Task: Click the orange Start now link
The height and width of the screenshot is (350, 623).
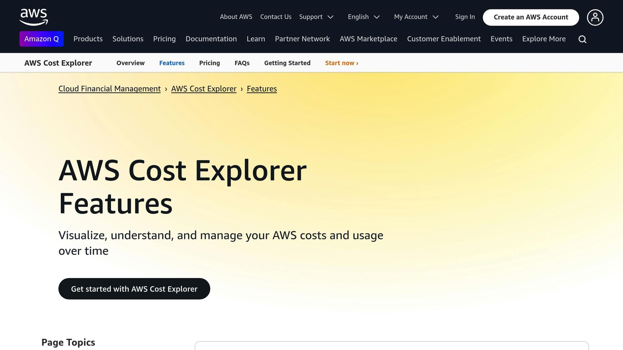Action: (342, 63)
